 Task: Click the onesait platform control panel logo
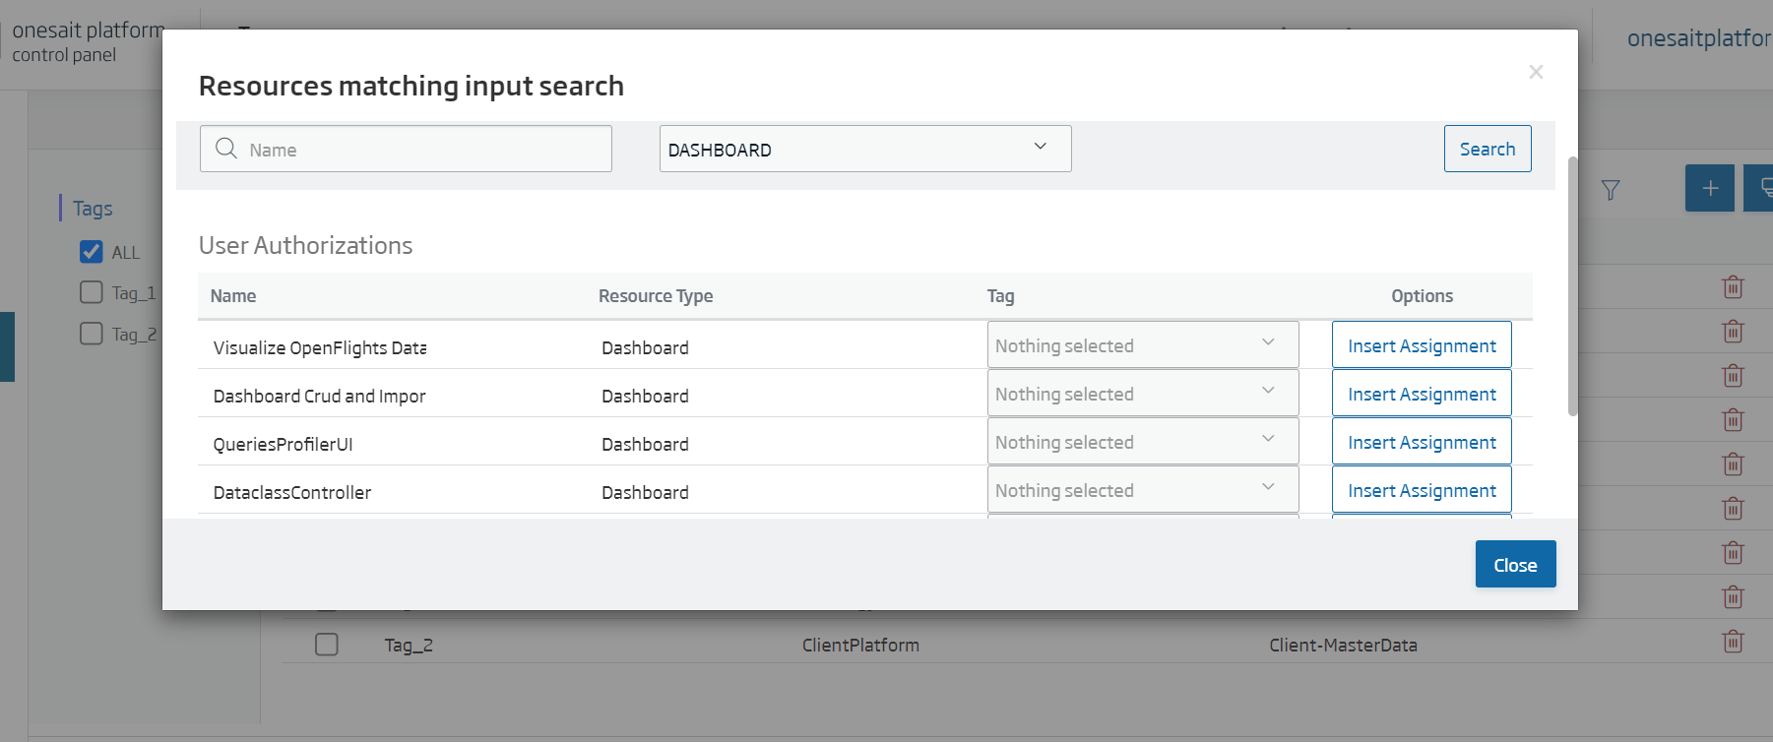pos(87,42)
